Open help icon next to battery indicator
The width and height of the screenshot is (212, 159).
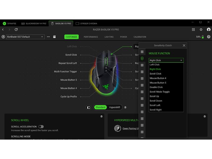(x=209, y=37)
